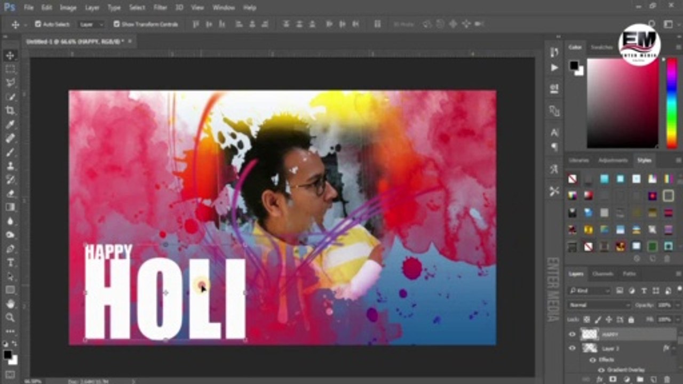Click the new group folder icon
This screenshot has width=683, height=384.
pyautogui.click(x=640, y=379)
